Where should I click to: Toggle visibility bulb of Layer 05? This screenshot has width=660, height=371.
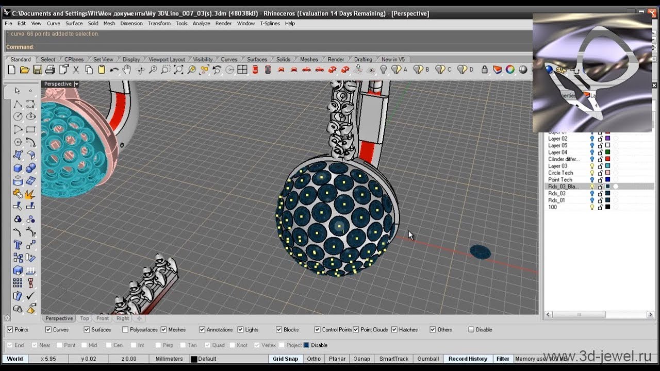592,146
